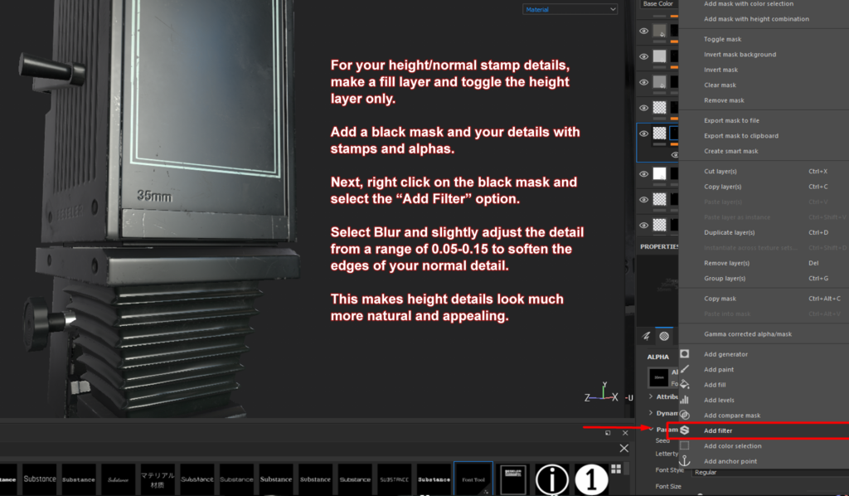The width and height of the screenshot is (849, 496).
Task: Select the Add fill paint bucket icon
Action: [683, 385]
